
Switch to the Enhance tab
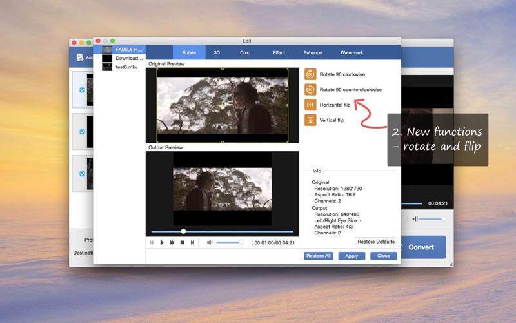(313, 53)
